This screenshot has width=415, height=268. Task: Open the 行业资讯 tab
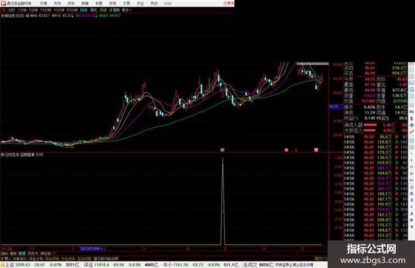tap(68, 258)
